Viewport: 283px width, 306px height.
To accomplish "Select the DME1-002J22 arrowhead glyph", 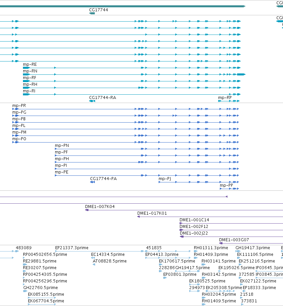I will (x=182, y=237).
